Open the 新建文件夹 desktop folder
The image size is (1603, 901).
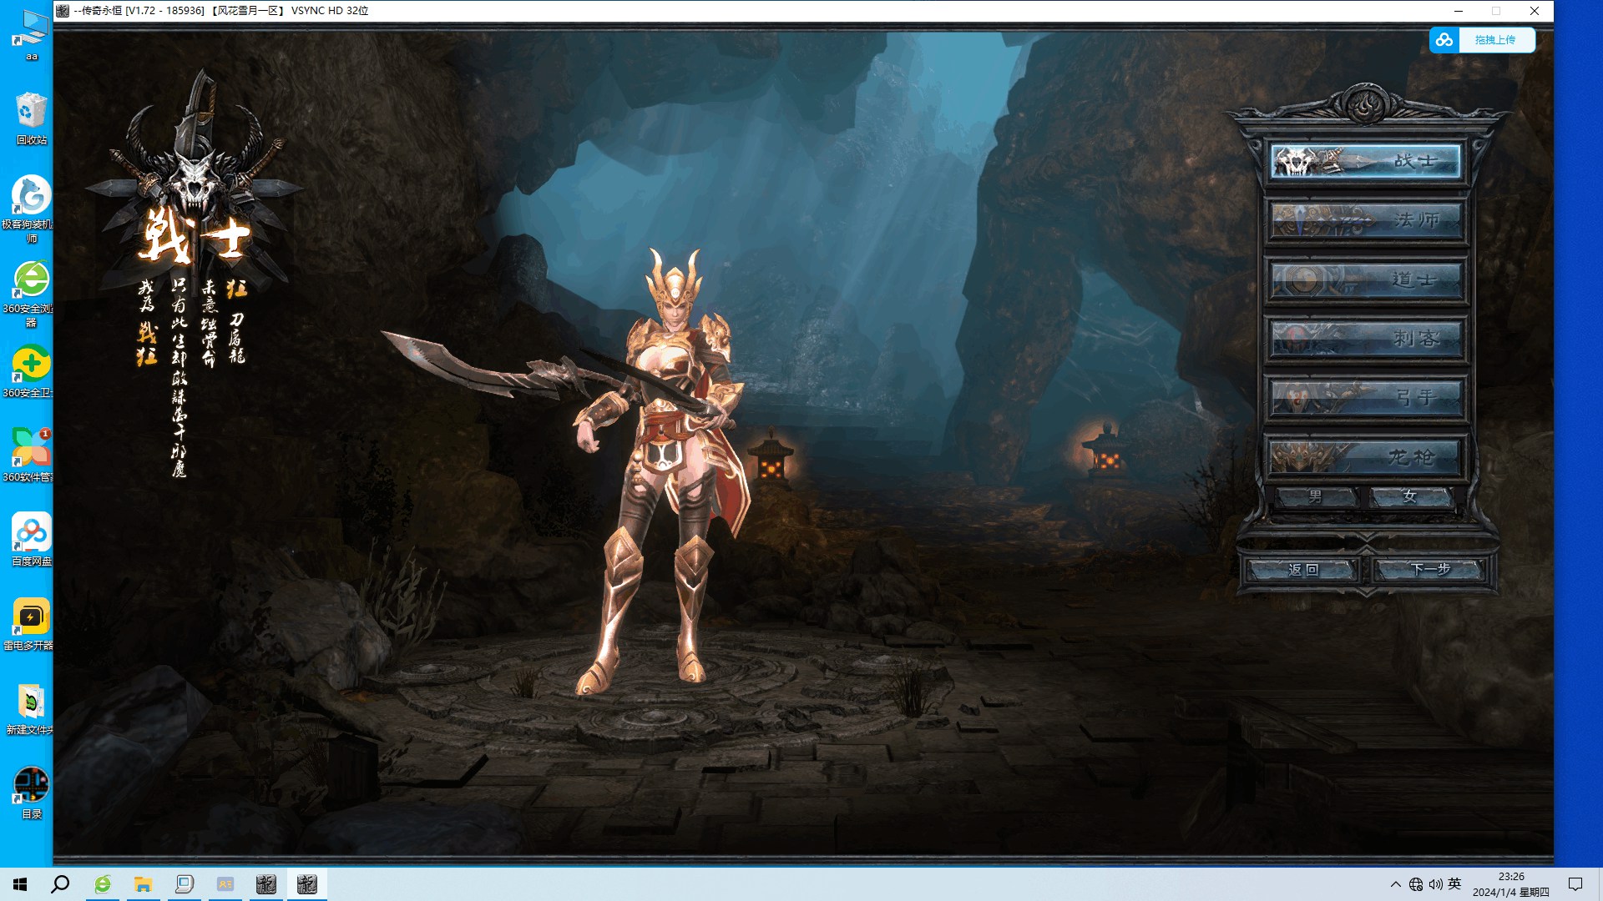tap(31, 709)
